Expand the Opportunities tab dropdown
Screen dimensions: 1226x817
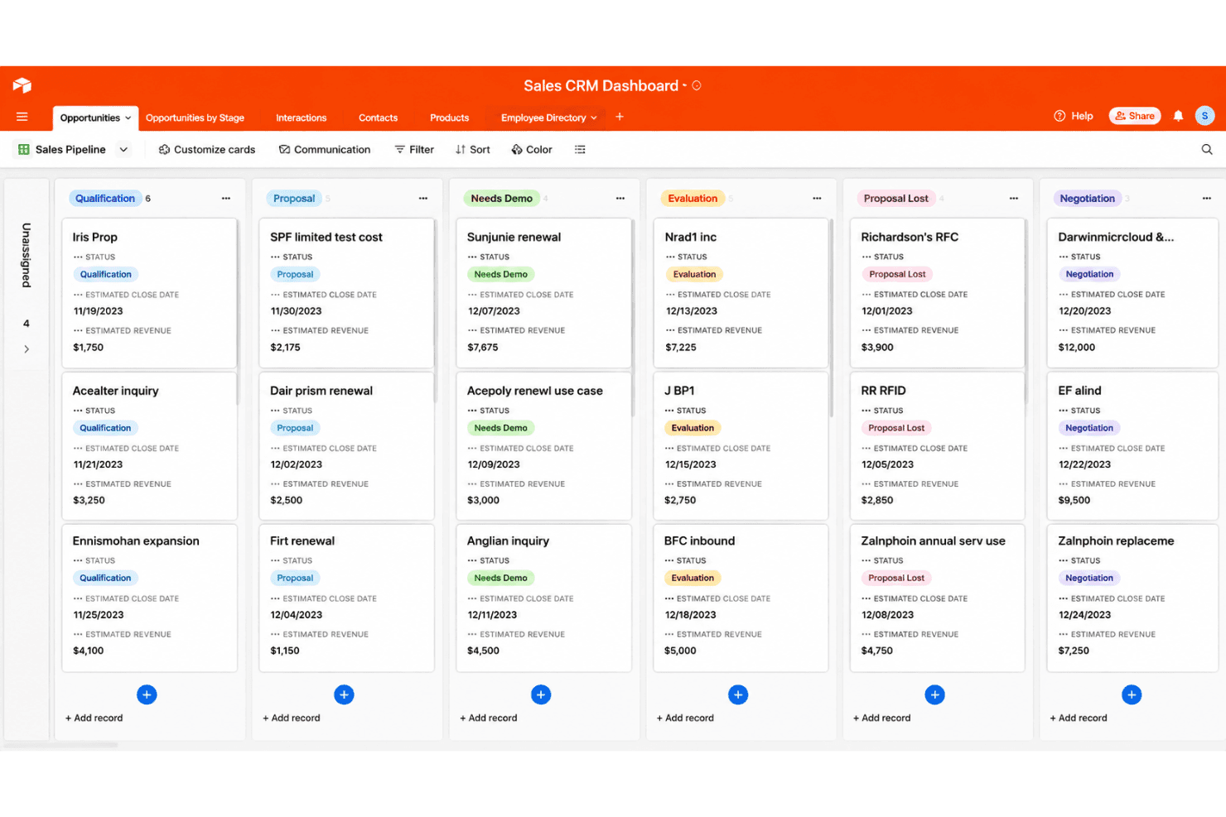pos(128,118)
